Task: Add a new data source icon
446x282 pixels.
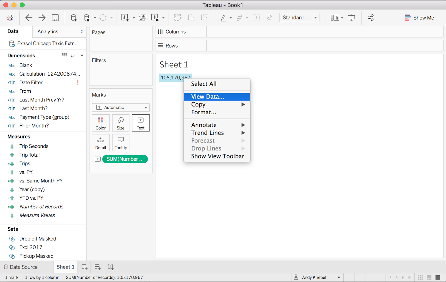Action: coord(74,18)
